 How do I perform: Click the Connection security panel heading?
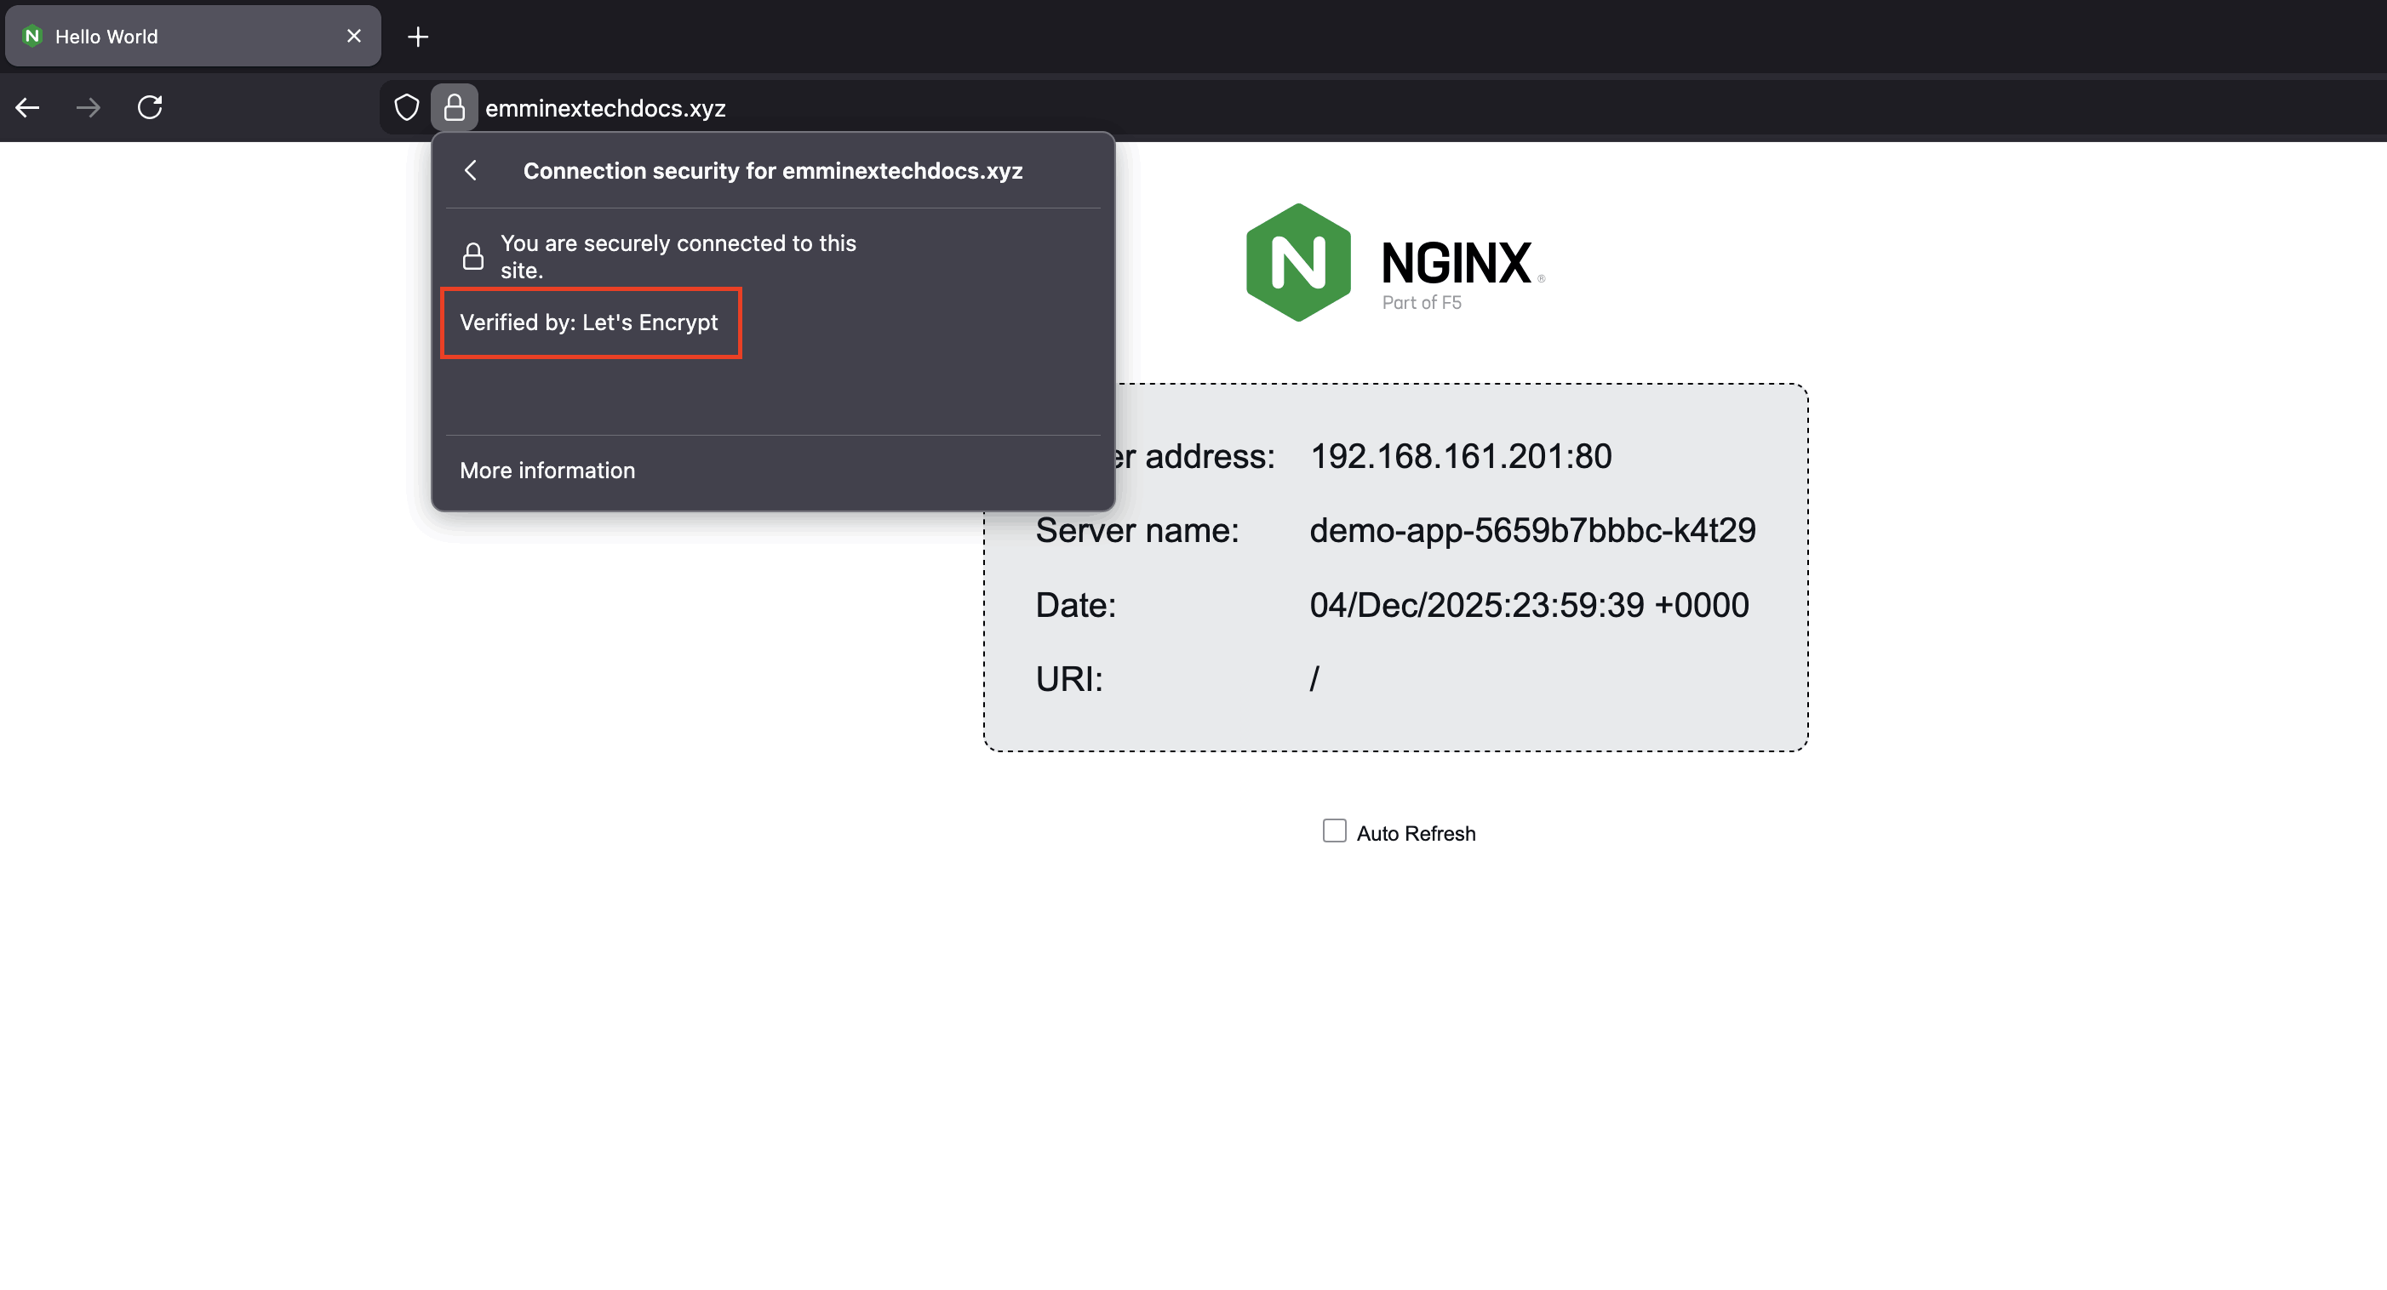click(773, 170)
